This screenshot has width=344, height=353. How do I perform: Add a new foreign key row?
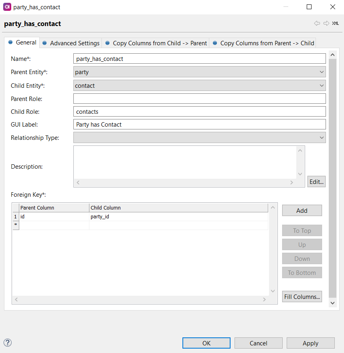point(302,210)
